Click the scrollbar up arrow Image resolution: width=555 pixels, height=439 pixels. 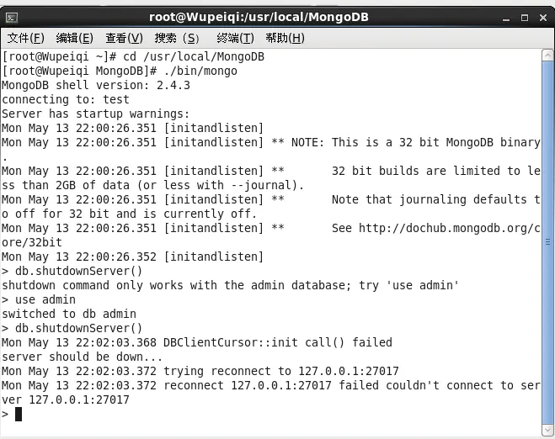(547, 56)
